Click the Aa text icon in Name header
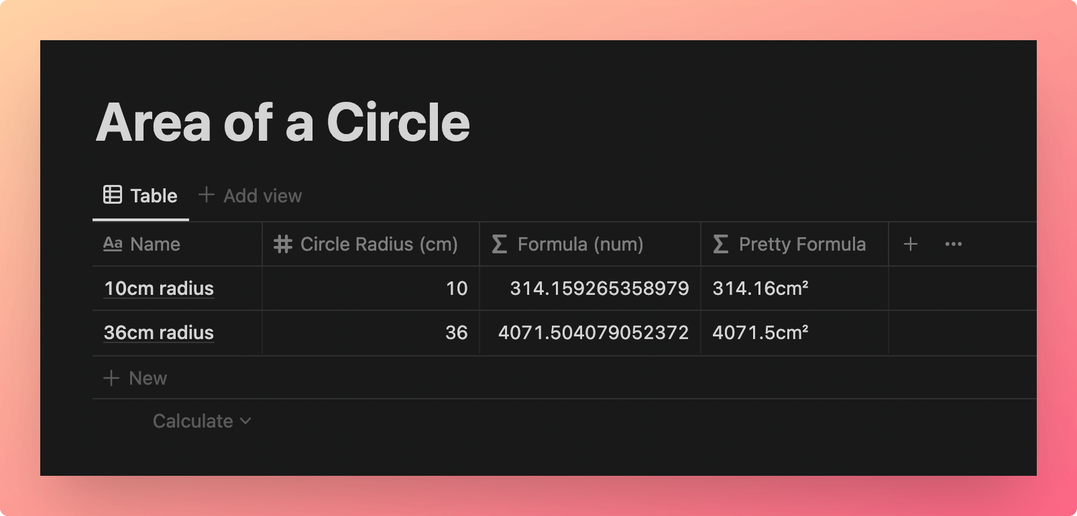This screenshot has width=1077, height=516. pyautogui.click(x=113, y=244)
